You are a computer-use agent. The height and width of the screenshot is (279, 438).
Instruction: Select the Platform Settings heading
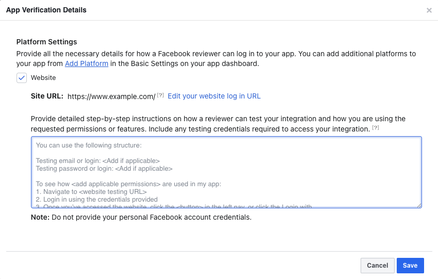46,42
